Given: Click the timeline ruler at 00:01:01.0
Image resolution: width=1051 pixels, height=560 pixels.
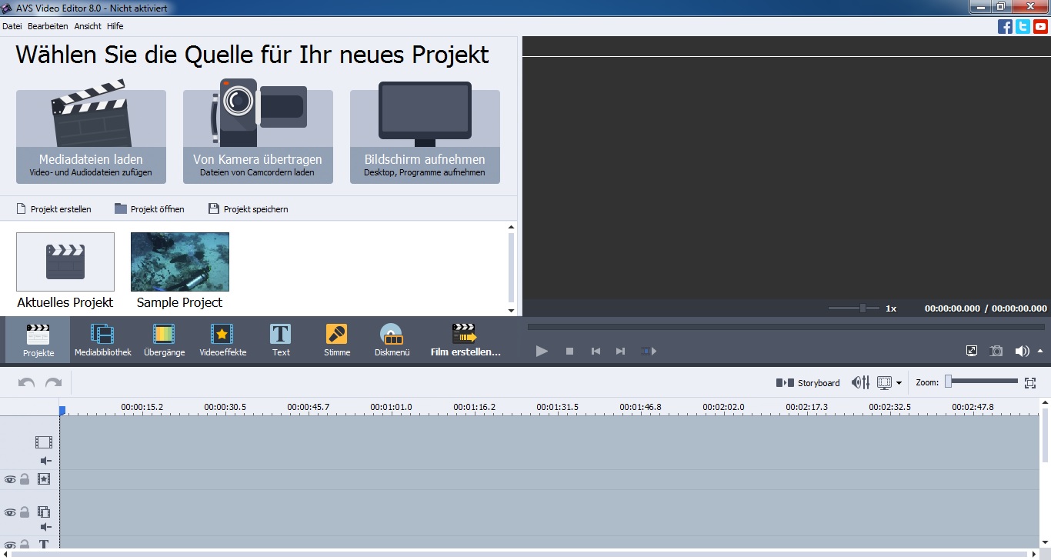Looking at the screenshot, I should coord(391,407).
